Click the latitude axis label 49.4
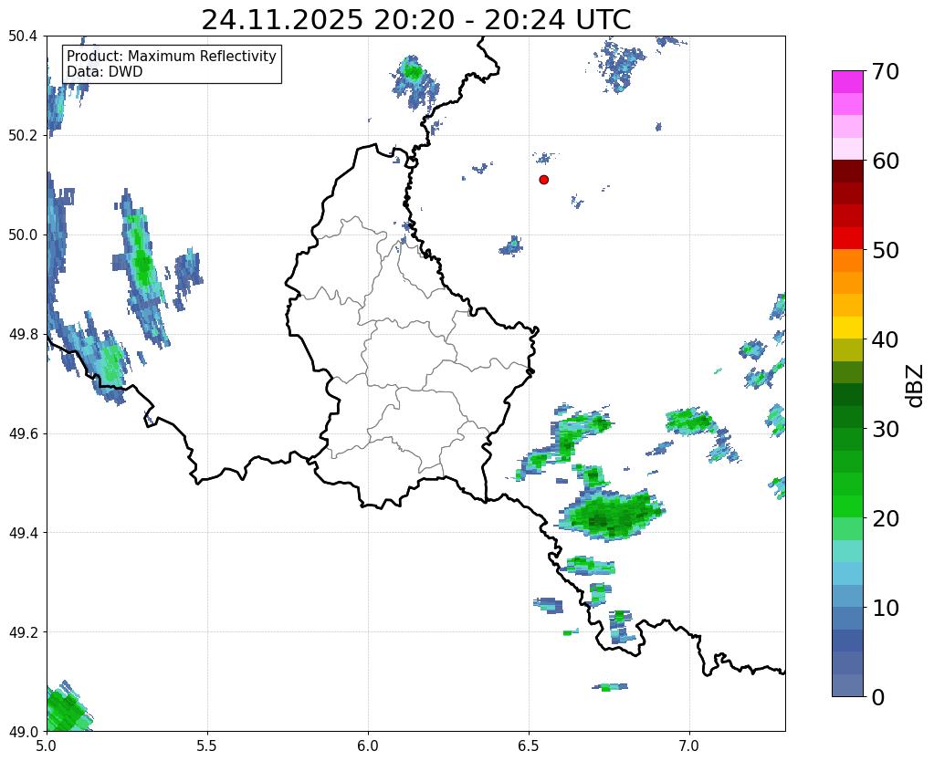Image resolution: width=934 pixels, height=761 pixels. point(23,533)
